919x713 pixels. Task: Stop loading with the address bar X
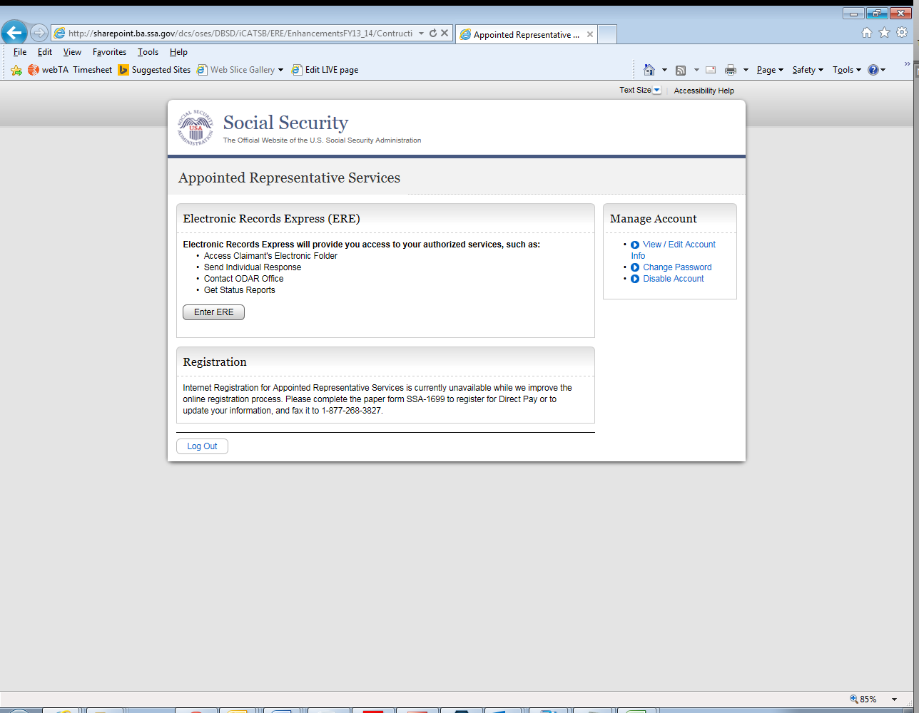point(445,34)
